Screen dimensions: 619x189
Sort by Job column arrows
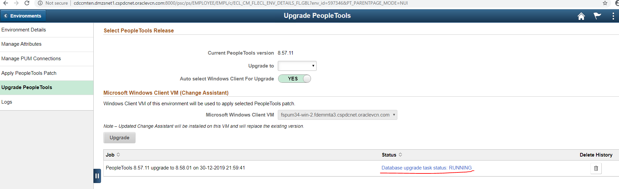[118, 155]
